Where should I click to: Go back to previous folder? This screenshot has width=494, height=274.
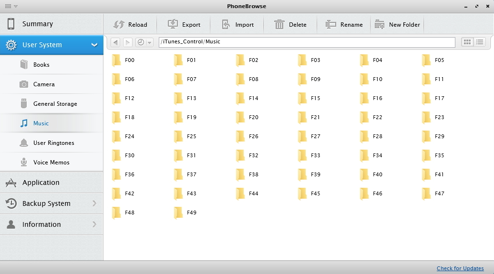[x=115, y=42]
